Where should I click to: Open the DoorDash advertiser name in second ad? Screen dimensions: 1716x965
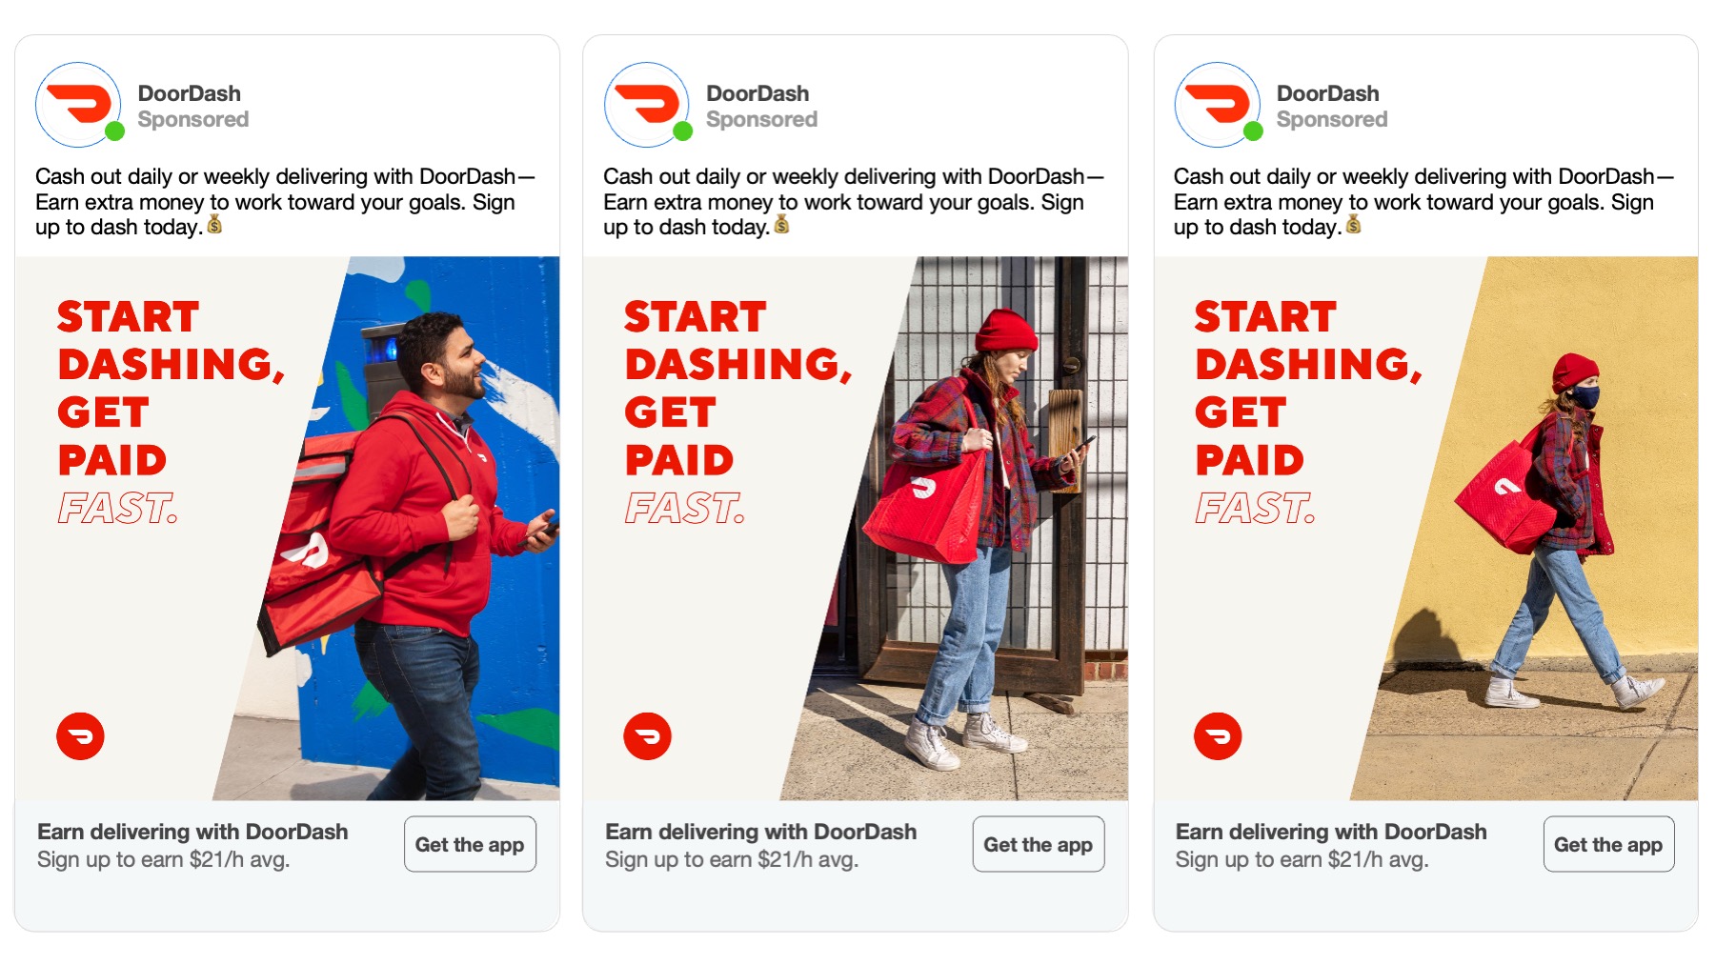point(757,93)
